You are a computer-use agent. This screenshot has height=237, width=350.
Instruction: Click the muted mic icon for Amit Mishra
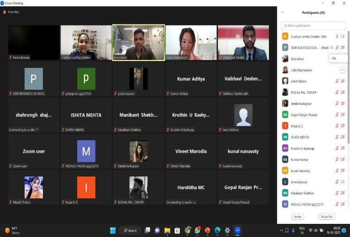point(337,81)
